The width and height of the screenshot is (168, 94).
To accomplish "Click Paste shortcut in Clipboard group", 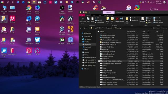I will click(99, 22).
